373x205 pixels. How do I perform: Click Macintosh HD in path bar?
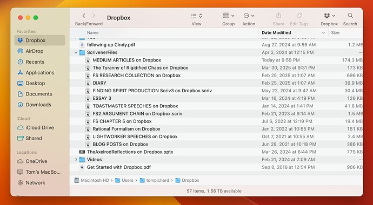pyautogui.click(x=92, y=180)
